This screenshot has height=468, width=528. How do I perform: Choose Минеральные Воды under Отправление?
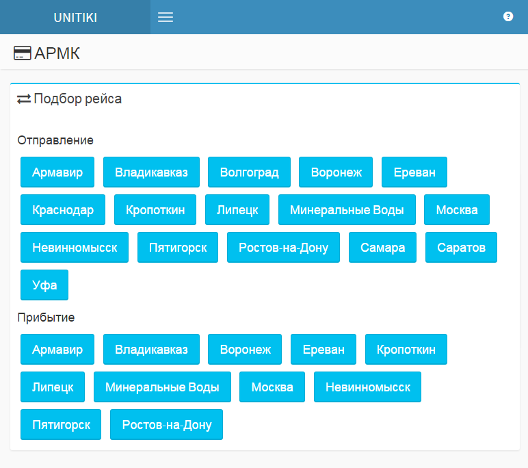coord(347,209)
